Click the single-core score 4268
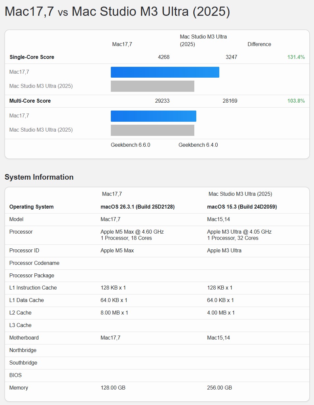 [x=164, y=57]
